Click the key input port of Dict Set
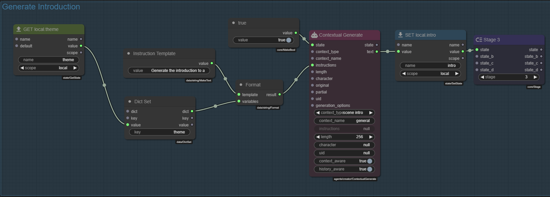Screen dimensions: 550x197 point(128,118)
